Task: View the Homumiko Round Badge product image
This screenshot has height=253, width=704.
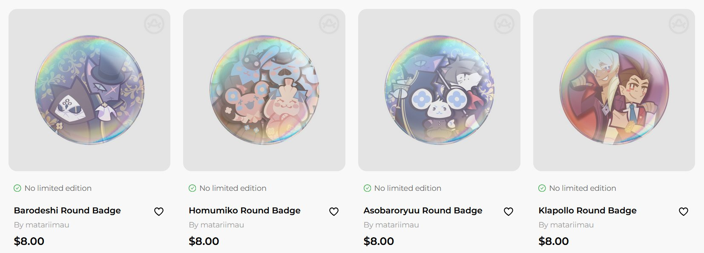Action: click(x=264, y=90)
